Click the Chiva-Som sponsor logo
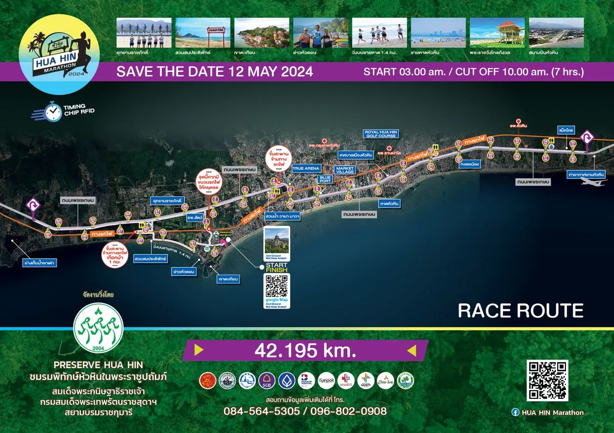614x433 pixels. pyautogui.click(x=385, y=380)
